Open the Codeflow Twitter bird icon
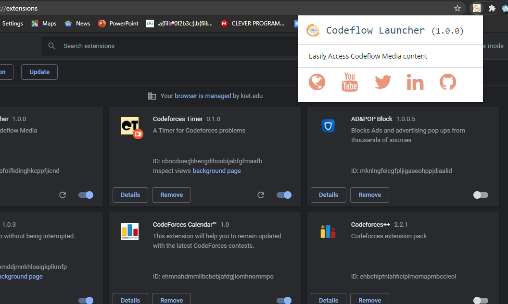This screenshot has height=304, width=508. [383, 82]
